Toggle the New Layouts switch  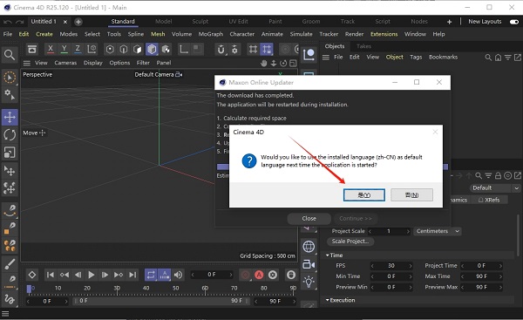click(514, 22)
